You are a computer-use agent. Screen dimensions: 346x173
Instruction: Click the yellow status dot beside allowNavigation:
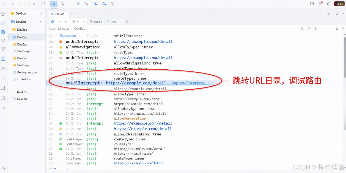coord(61,47)
